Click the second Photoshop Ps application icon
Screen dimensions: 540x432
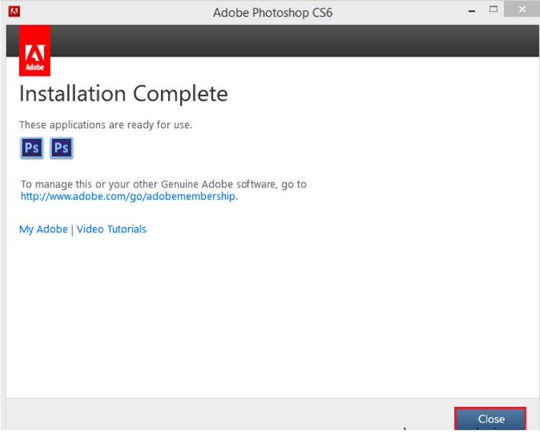click(62, 148)
